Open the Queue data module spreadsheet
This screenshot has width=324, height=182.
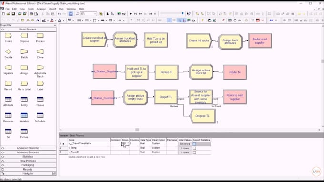(40, 100)
